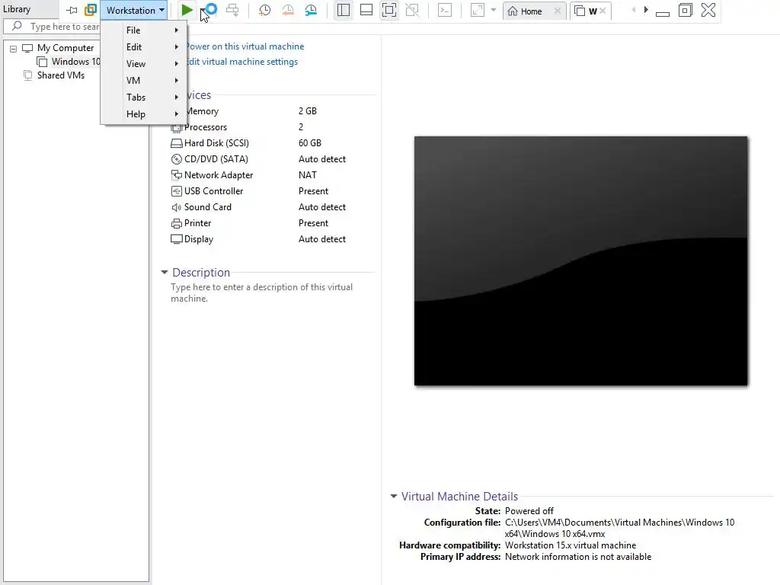Click Power on this virtual machine link
The width and height of the screenshot is (780, 585).
(x=245, y=46)
